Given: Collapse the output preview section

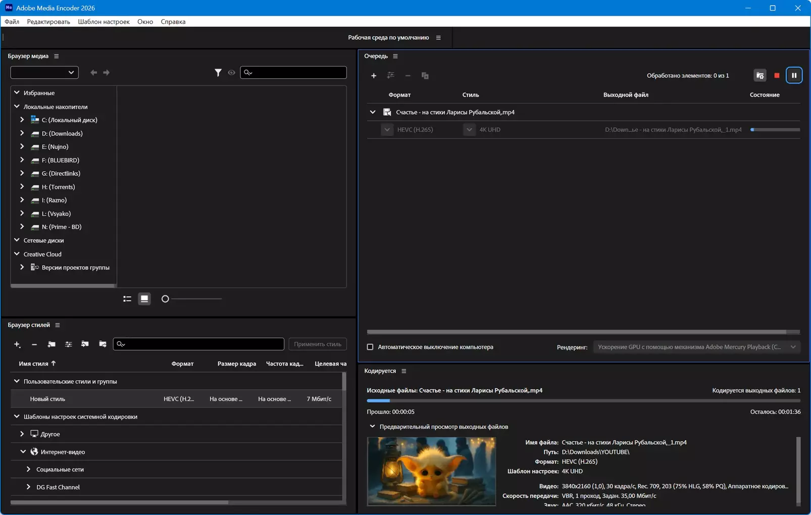Looking at the screenshot, I should pyautogui.click(x=373, y=427).
